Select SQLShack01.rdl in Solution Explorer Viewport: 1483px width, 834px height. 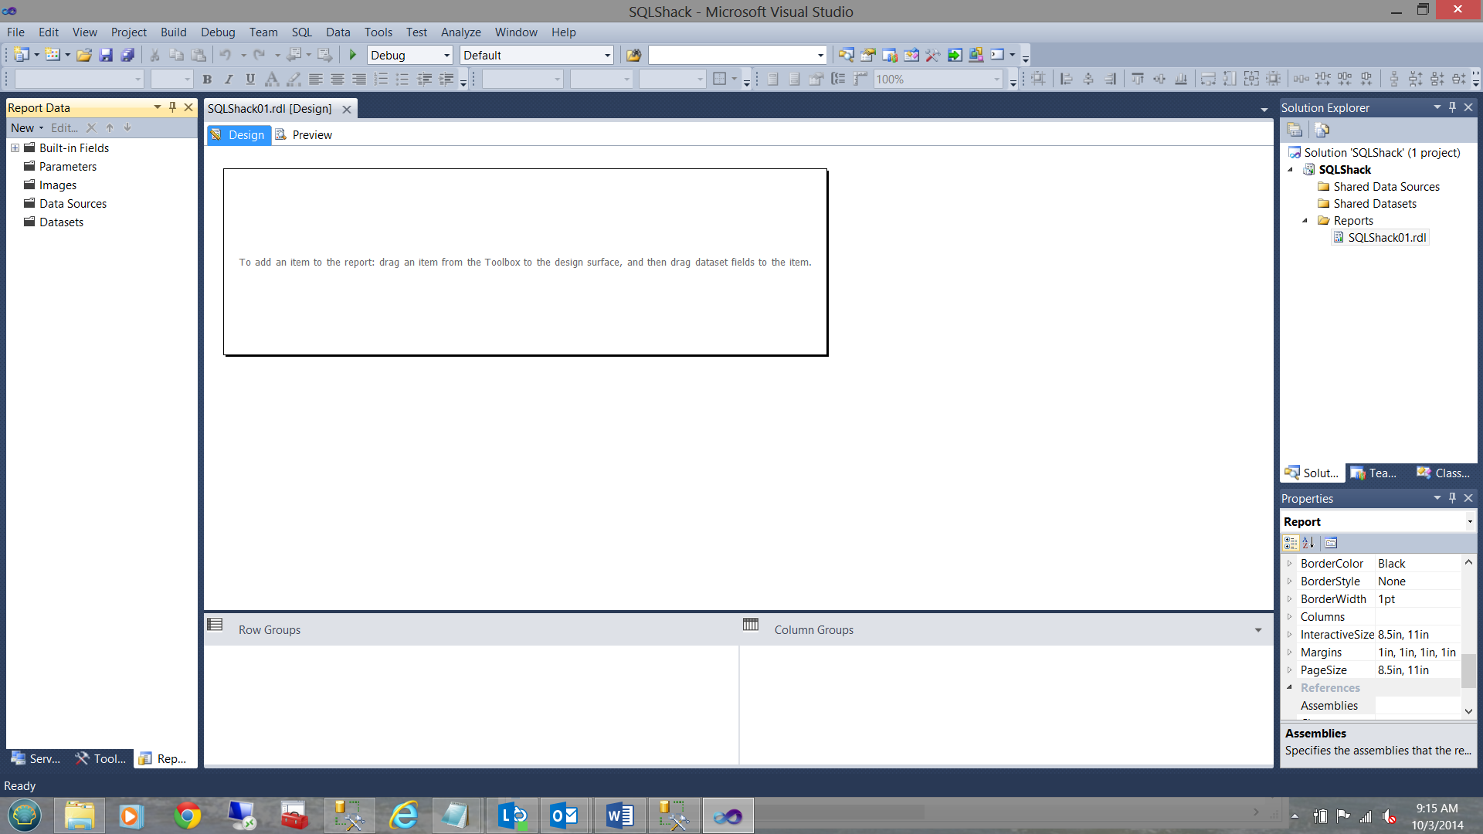pos(1386,237)
